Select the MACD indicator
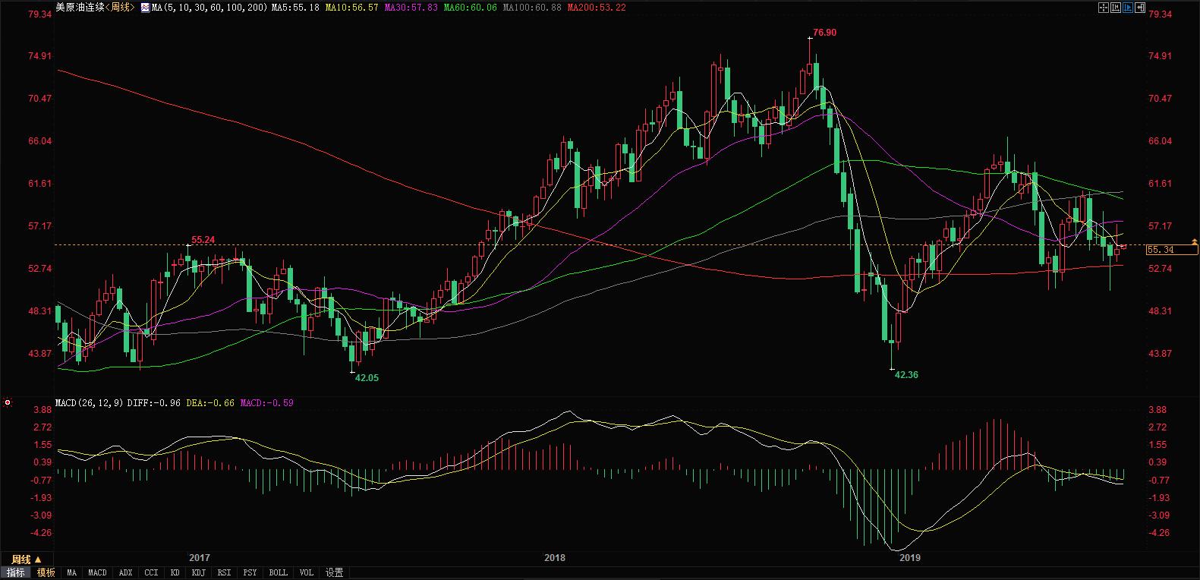 [97, 572]
